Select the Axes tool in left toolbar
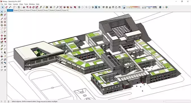This screenshot has width=191, height=103. [2, 52]
